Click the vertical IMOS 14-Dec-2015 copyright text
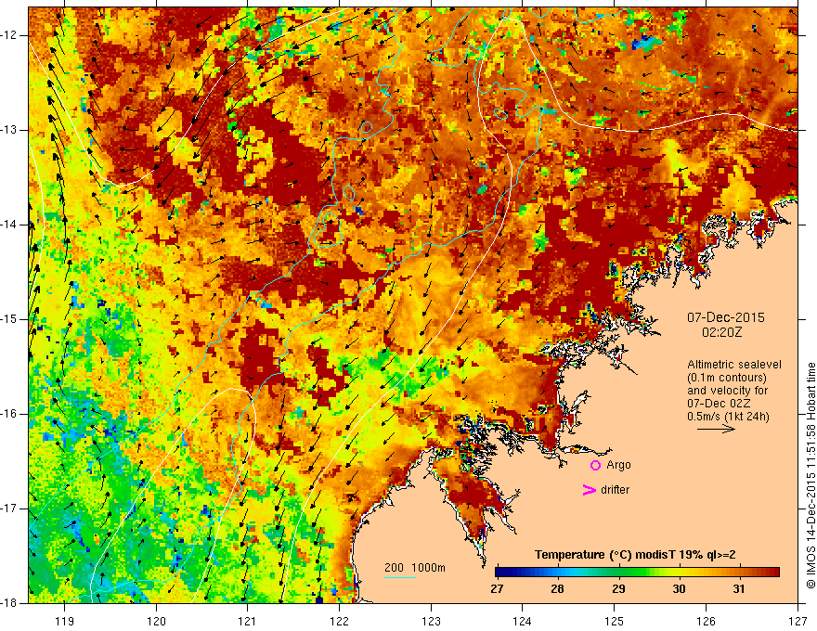This screenshot has height=631, width=817. pyautogui.click(x=811, y=476)
